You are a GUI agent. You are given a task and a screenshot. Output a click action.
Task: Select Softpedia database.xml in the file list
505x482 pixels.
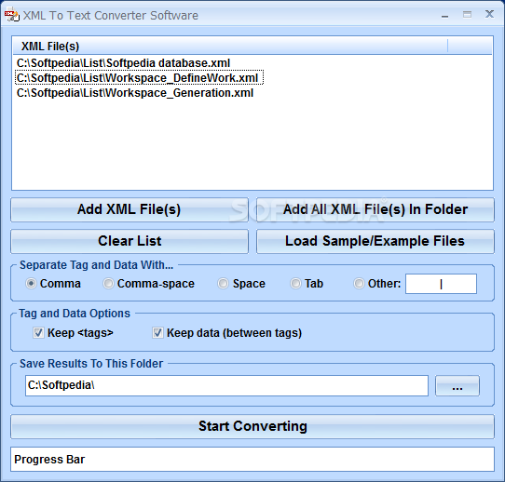point(123,63)
